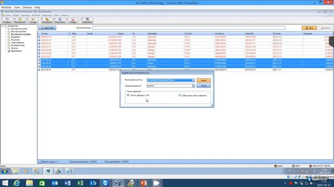334x187 pixels.
Task: Open the Kontrahenci toolbar module
Action: click(47, 21)
